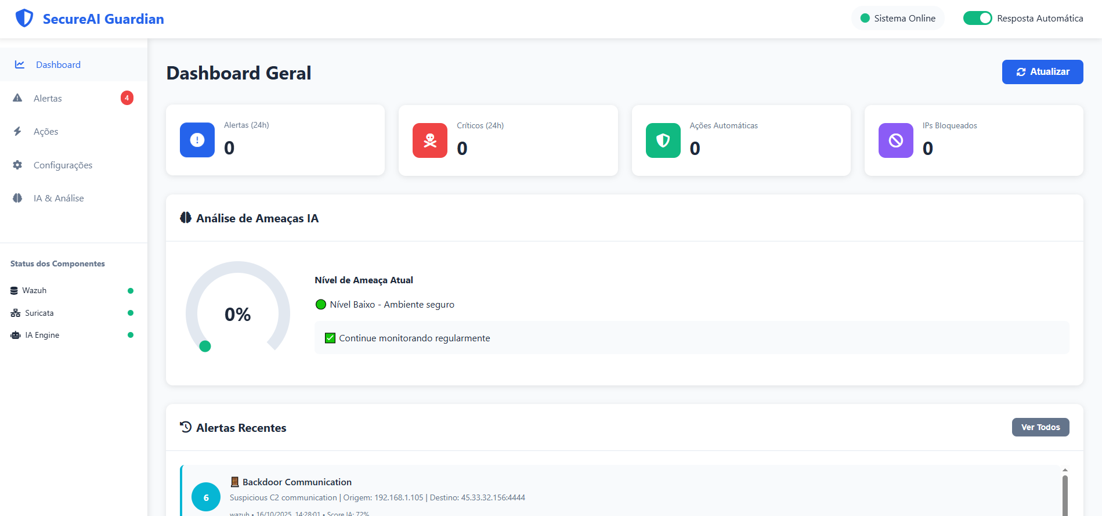The width and height of the screenshot is (1102, 516).
Task: Click the Atualizar refresh button
Action: tap(1043, 72)
